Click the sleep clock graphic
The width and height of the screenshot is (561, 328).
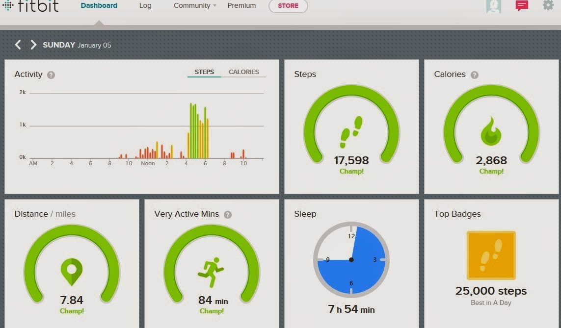(351, 260)
